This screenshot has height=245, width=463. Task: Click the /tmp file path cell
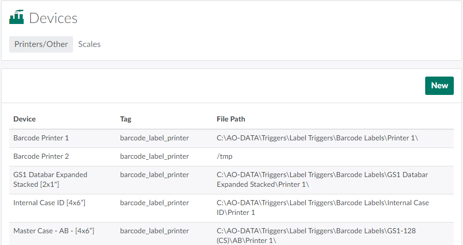point(225,156)
